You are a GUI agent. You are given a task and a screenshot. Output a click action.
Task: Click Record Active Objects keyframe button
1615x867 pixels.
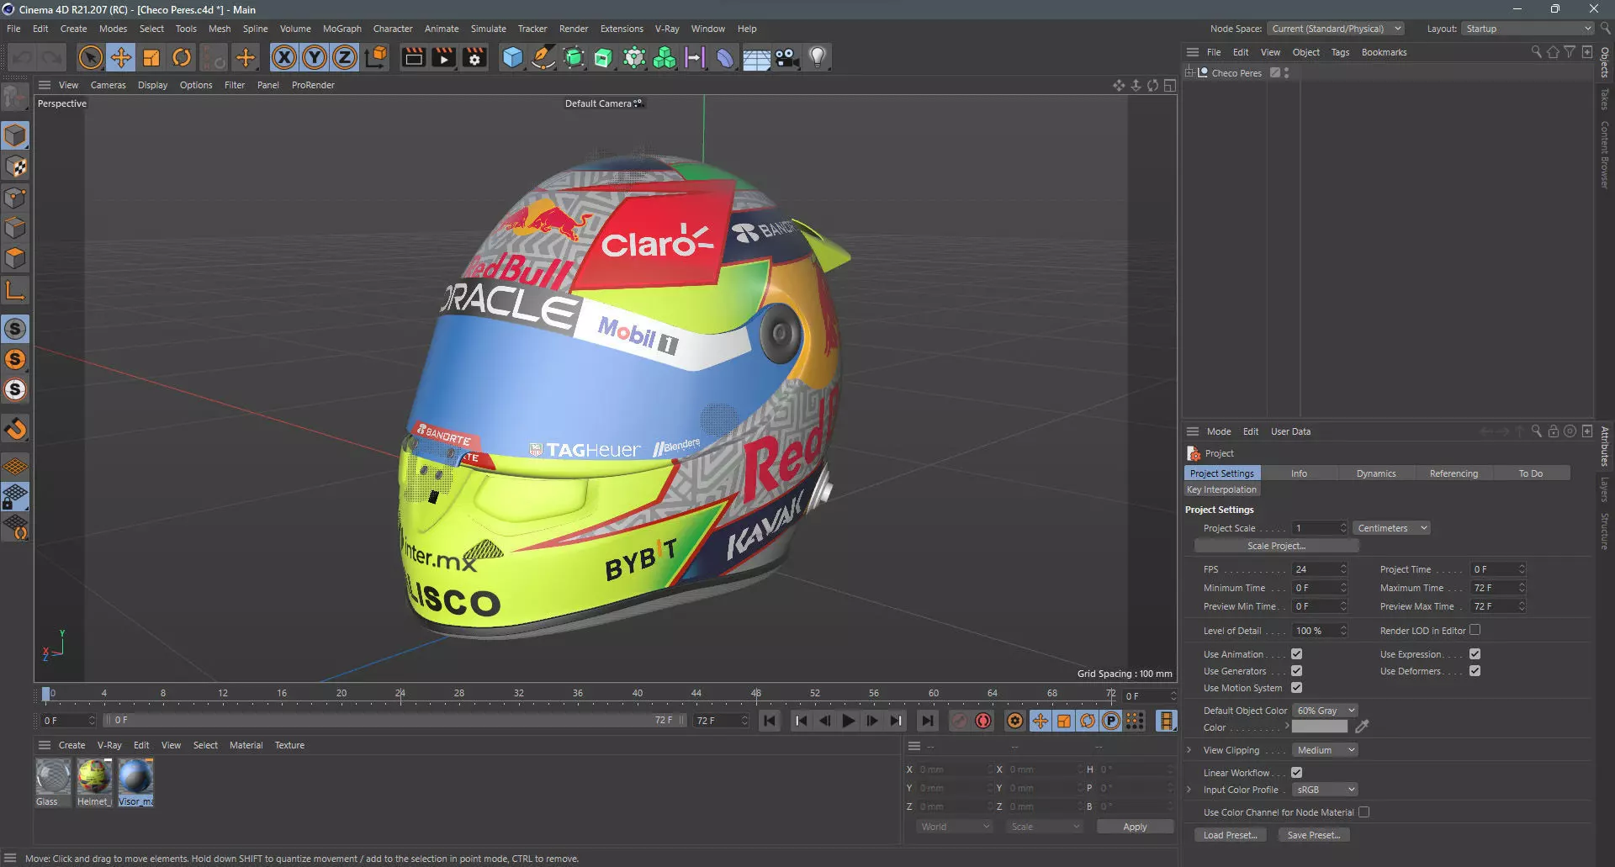coord(959,721)
